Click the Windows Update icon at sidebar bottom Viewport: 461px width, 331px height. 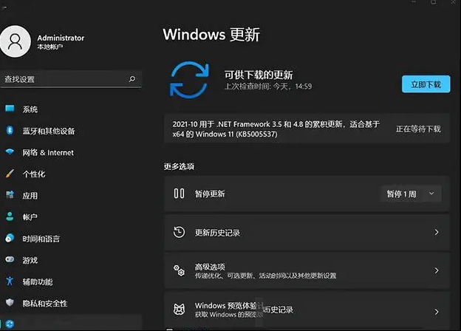(x=10, y=324)
